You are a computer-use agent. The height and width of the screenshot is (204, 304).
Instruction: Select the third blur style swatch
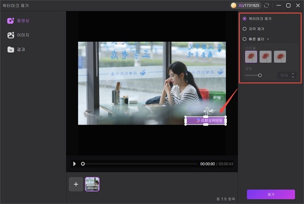(280, 57)
